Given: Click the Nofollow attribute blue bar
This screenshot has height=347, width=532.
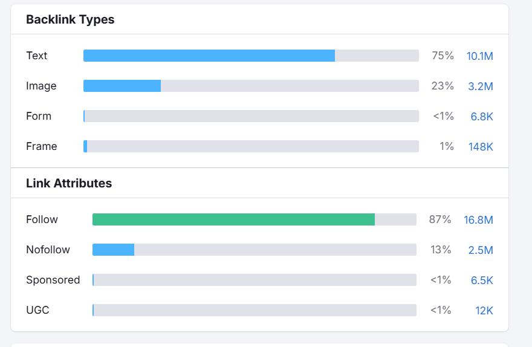Looking at the screenshot, I should (x=113, y=250).
